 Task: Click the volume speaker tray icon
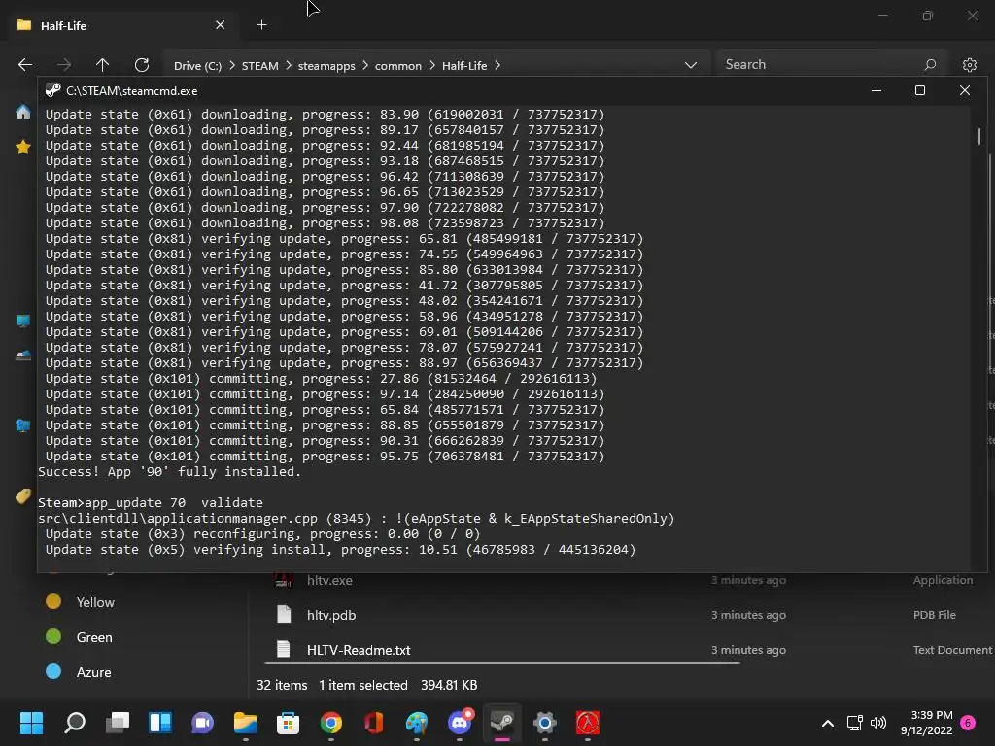coord(878,723)
